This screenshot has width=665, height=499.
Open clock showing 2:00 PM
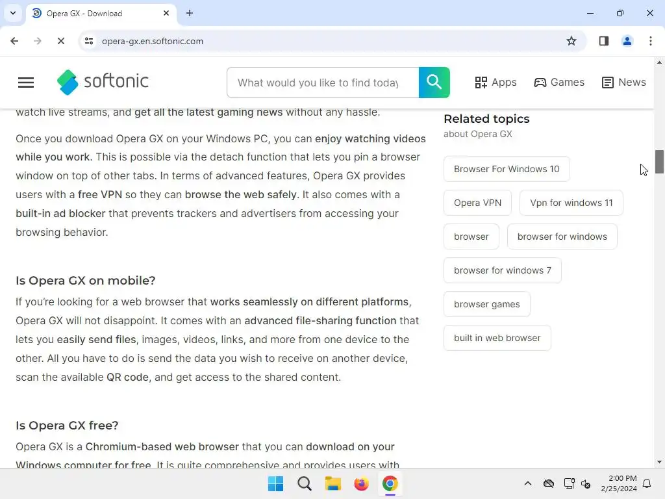tap(619, 483)
